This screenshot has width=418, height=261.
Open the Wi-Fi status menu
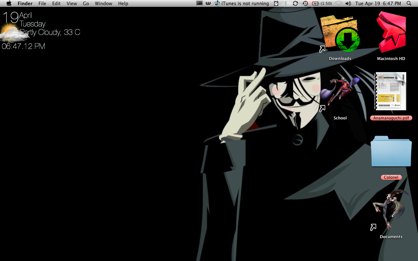339,3
